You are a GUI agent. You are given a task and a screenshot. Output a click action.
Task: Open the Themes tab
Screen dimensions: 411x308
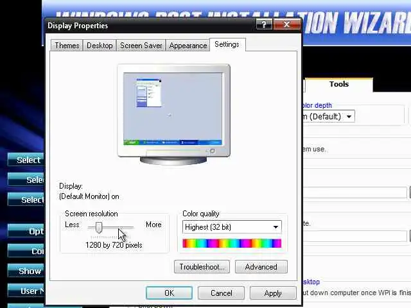click(67, 46)
